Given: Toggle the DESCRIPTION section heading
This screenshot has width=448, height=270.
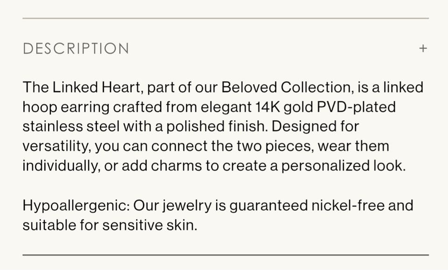Looking at the screenshot, I should click(x=76, y=49).
